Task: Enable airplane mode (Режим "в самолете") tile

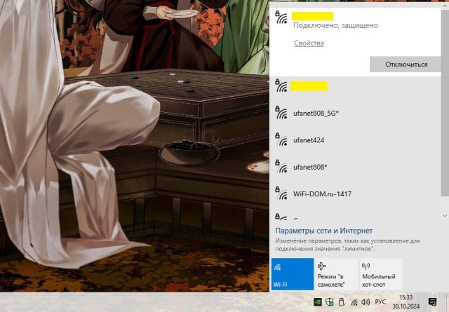Action: click(x=336, y=274)
